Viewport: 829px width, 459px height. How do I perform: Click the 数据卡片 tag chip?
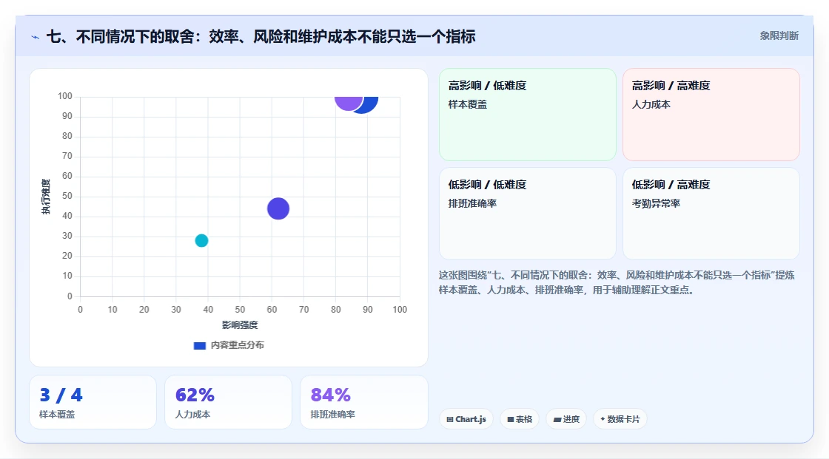pos(620,419)
